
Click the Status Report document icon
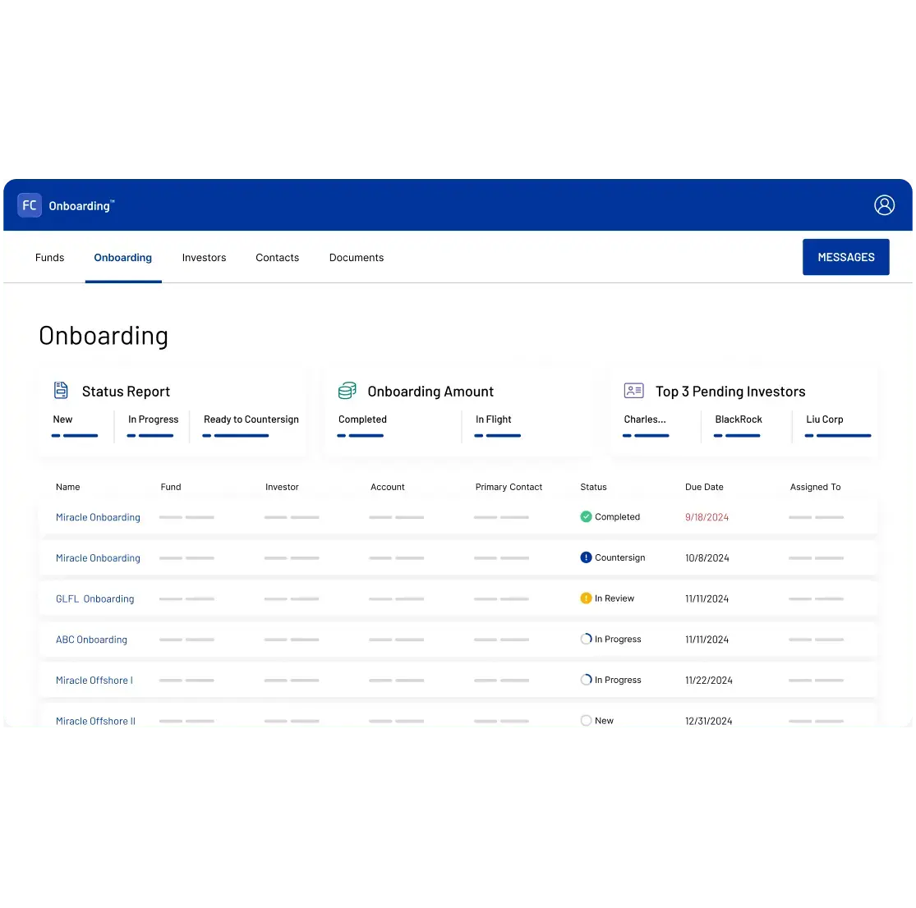click(61, 391)
